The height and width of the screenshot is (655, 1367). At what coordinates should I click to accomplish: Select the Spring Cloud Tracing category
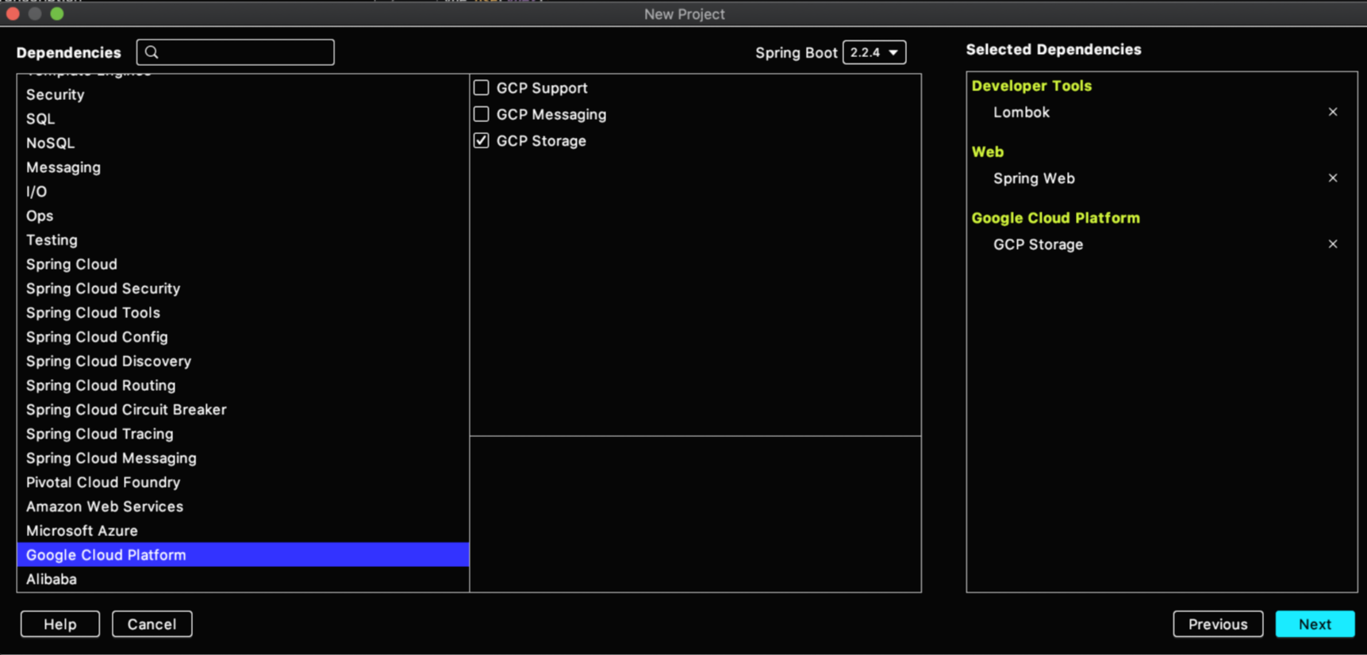[x=243, y=434]
